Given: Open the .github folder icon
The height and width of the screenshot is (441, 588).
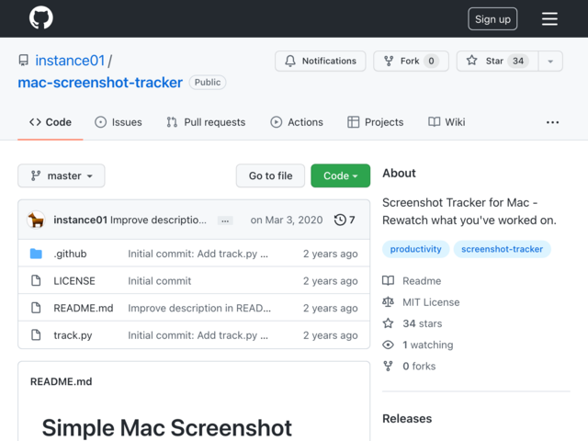Looking at the screenshot, I should [x=36, y=254].
